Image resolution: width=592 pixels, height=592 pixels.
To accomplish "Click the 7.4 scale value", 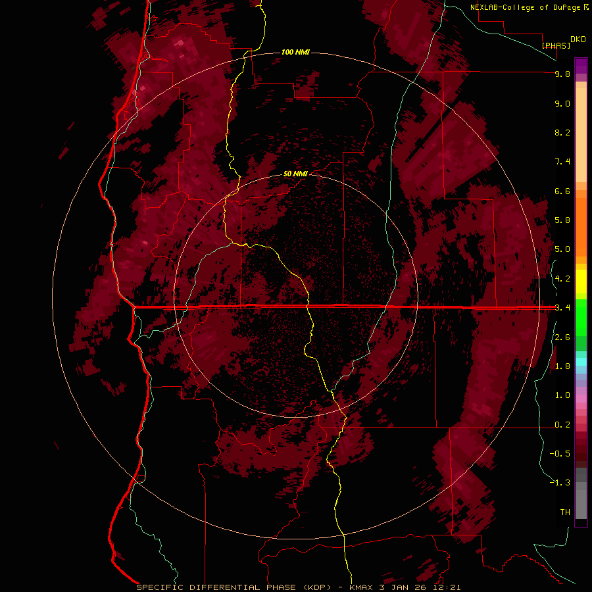I will pyautogui.click(x=562, y=162).
